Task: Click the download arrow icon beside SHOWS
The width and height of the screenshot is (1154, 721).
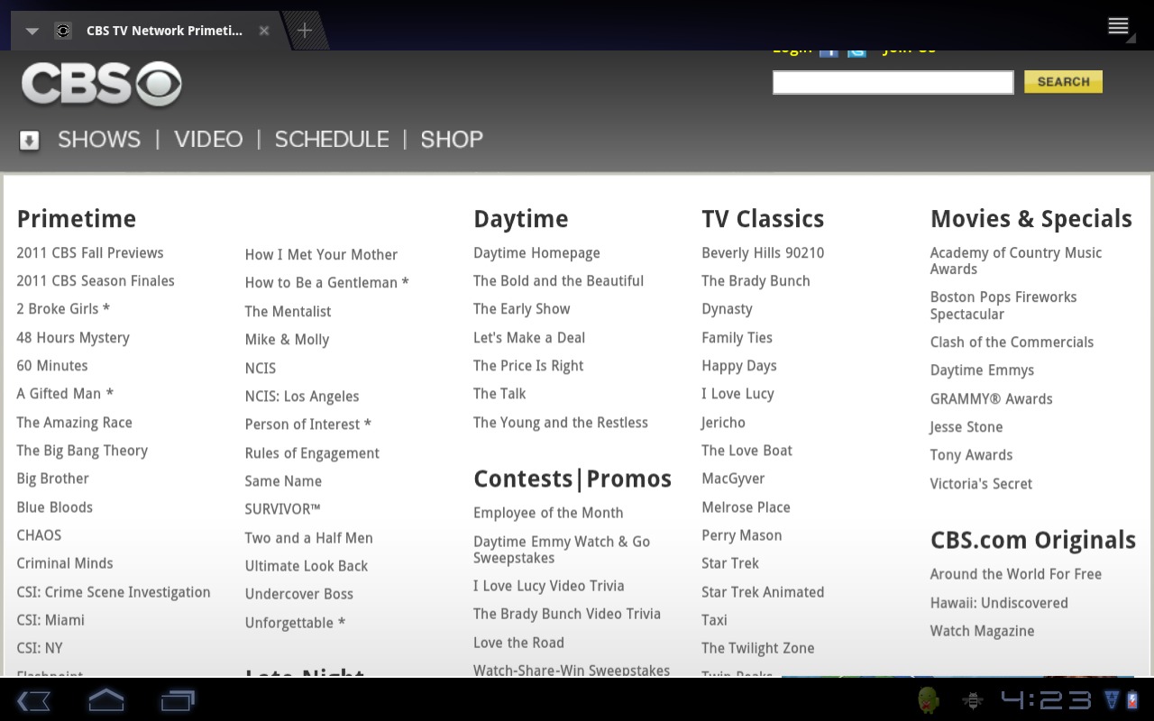Action: coord(30,141)
